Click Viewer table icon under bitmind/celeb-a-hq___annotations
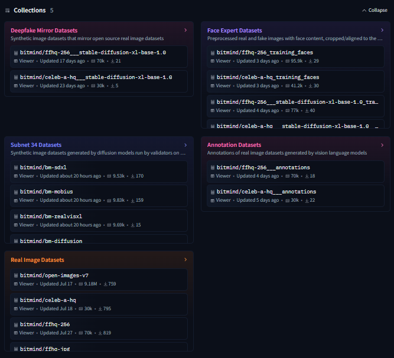The width and height of the screenshot is (394, 358). (213, 201)
